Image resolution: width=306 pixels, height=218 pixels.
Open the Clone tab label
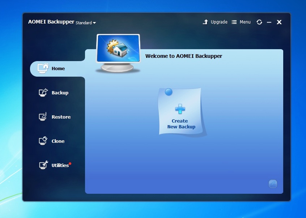[x=58, y=141]
